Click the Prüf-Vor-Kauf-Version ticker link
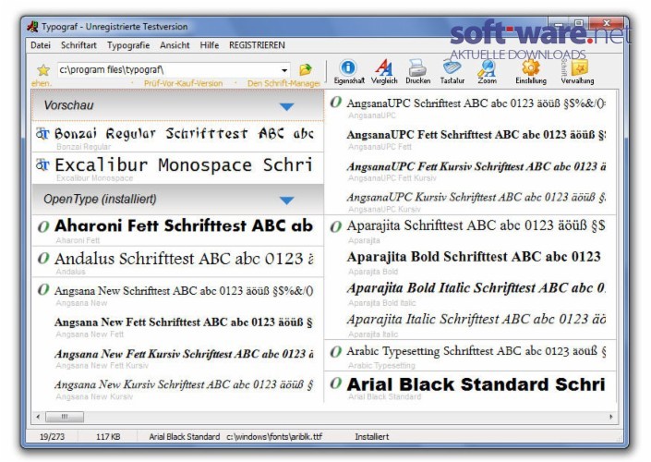 coord(183,83)
